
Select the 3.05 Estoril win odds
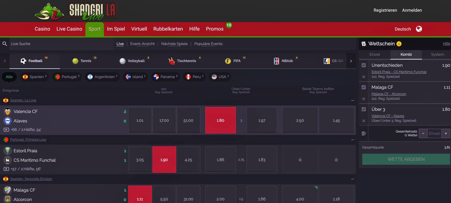(140, 160)
